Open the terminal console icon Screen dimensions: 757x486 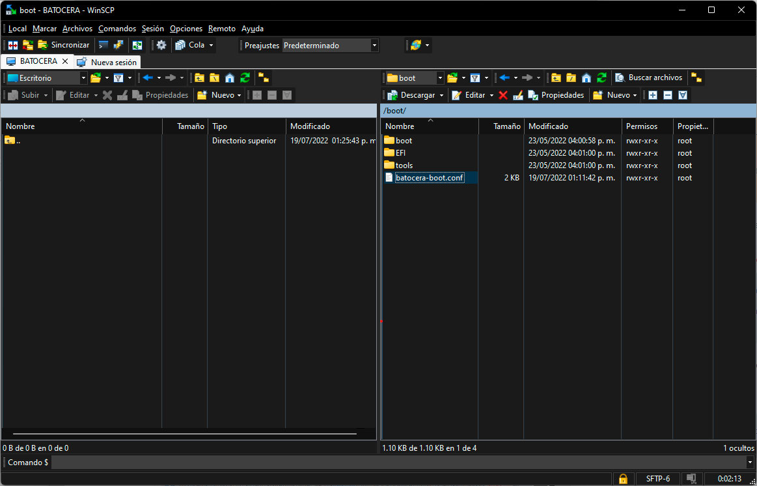pos(103,45)
